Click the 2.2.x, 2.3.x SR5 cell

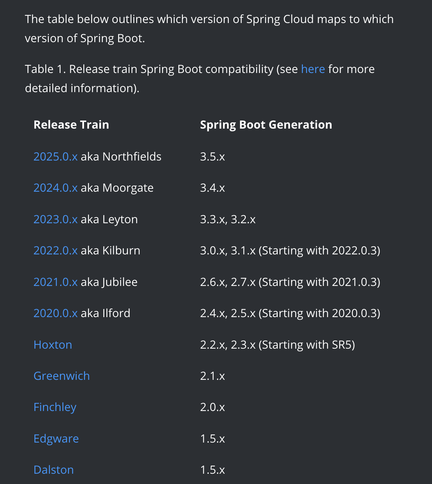tap(277, 345)
